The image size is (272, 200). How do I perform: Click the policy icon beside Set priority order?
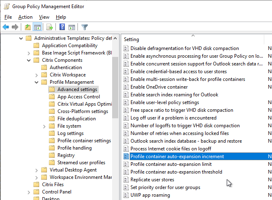point(126,187)
